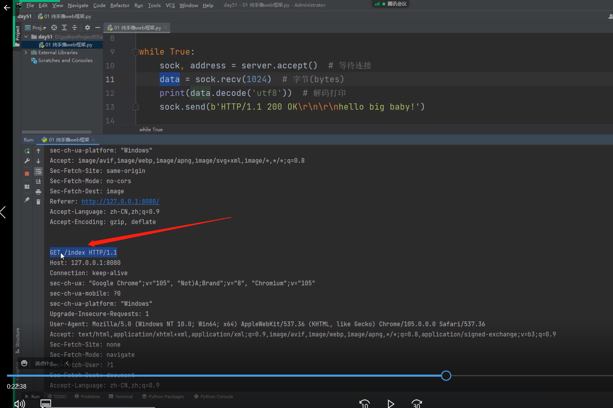Click the Down the Stack Trace arrow
This screenshot has width=613, height=408.
[x=38, y=161]
